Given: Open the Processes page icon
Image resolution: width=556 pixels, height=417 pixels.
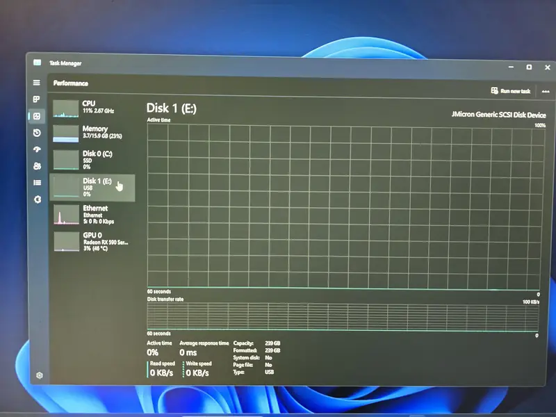Looking at the screenshot, I should point(36,99).
